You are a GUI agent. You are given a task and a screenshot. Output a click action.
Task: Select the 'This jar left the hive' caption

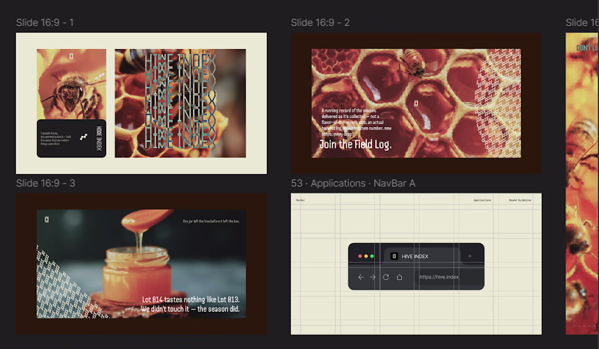(x=211, y=221)
